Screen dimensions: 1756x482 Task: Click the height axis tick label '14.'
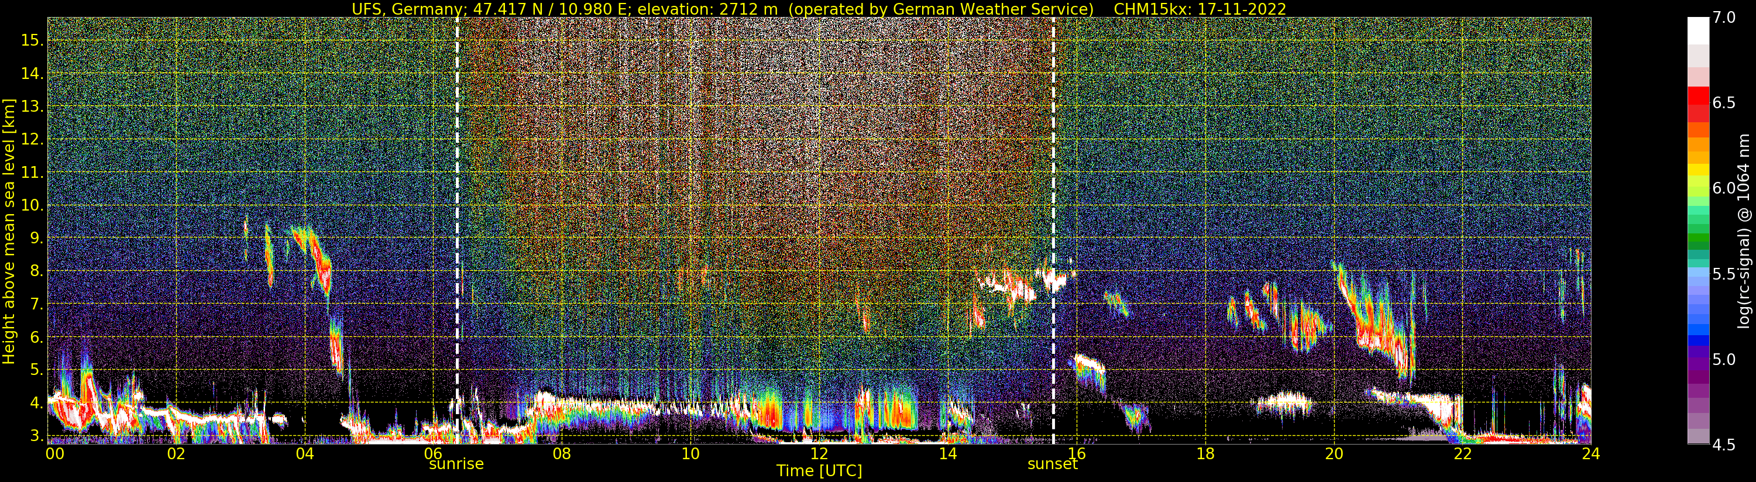point(33,73)
